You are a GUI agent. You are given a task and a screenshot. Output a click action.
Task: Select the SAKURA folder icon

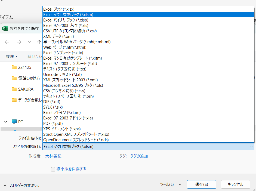pyautogui.click(x=14, y=89)
